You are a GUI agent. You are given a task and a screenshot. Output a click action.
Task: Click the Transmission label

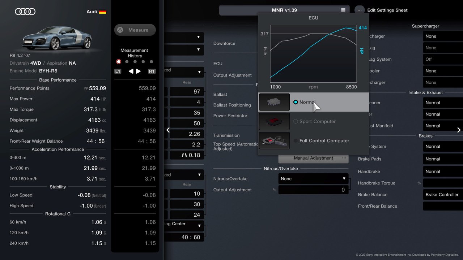[226, 135]
